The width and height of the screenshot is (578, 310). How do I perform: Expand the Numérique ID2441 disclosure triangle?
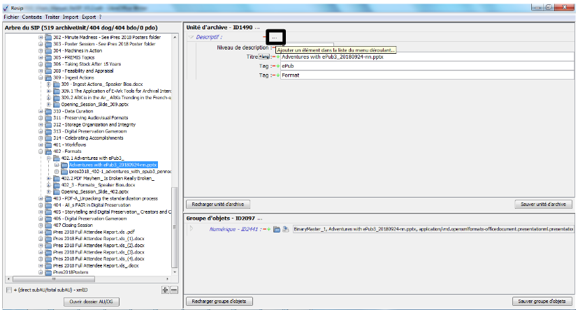192,228
